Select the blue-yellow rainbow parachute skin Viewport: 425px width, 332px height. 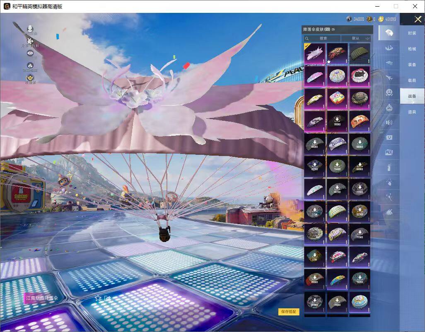pyautogui.click(x=337, y=279)
